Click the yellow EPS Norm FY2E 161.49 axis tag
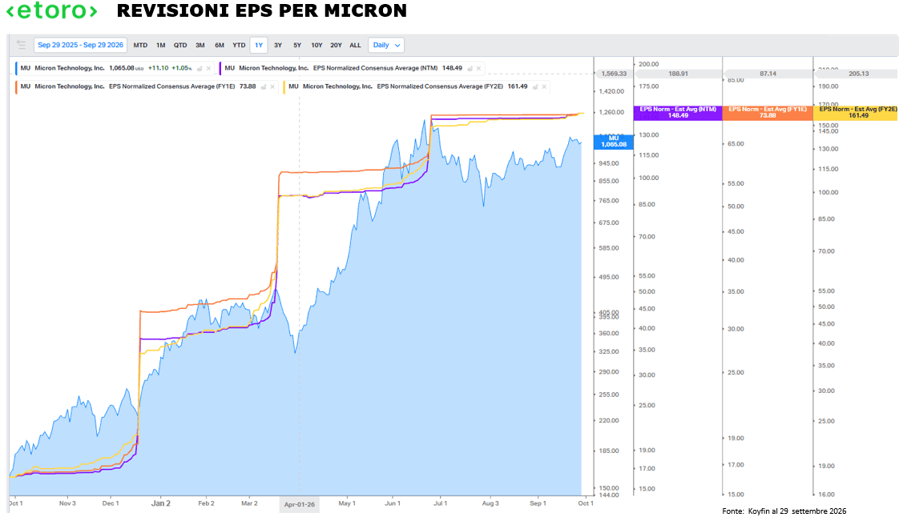Screen dimensions: 907x529 click(858, 113)
